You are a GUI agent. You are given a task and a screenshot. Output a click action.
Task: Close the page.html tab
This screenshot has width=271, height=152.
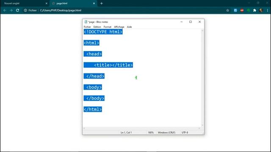pyautogui.click(x=94, y=3)
